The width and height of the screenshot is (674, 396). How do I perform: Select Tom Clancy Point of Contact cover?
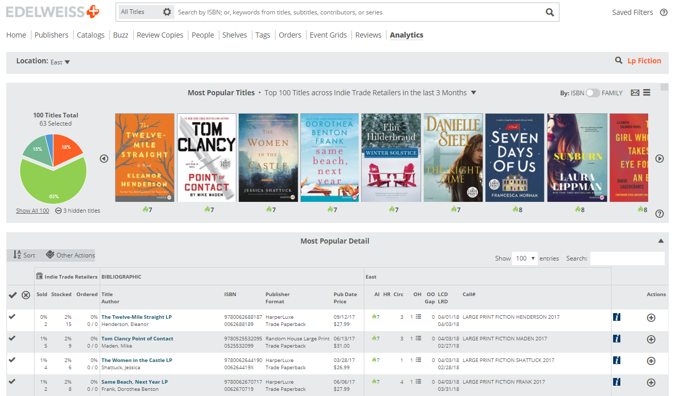(206, 158)
